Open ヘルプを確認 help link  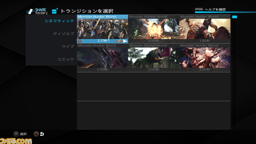(x=215, y=10)
